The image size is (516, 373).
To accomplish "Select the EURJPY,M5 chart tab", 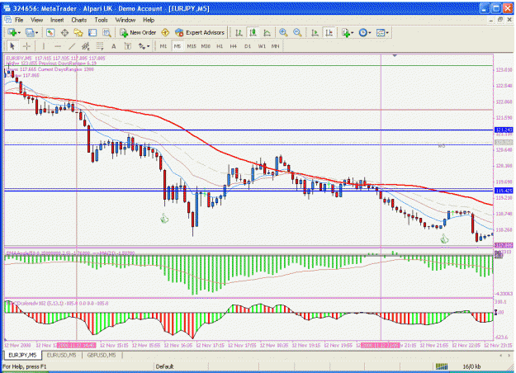I will (x=22, y=355).
